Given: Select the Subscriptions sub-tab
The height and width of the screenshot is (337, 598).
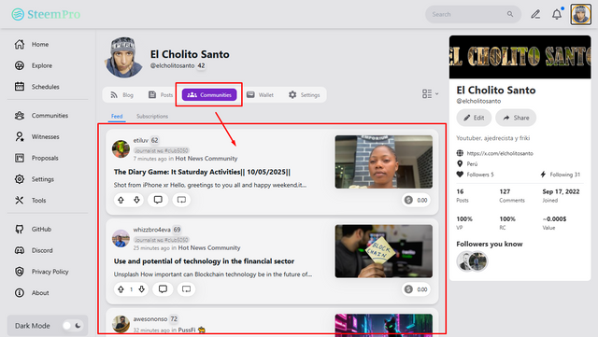Looking at the screenshot, I should 152,117.
